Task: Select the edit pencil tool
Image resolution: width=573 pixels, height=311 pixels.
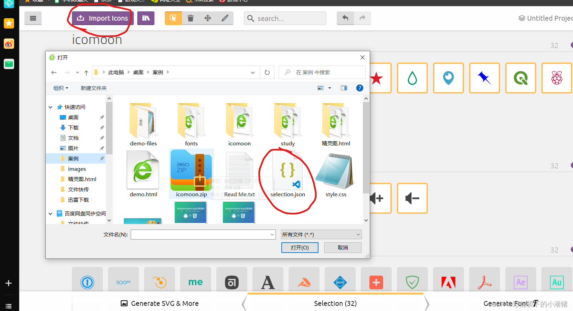Action: click(x=225, y=18)
